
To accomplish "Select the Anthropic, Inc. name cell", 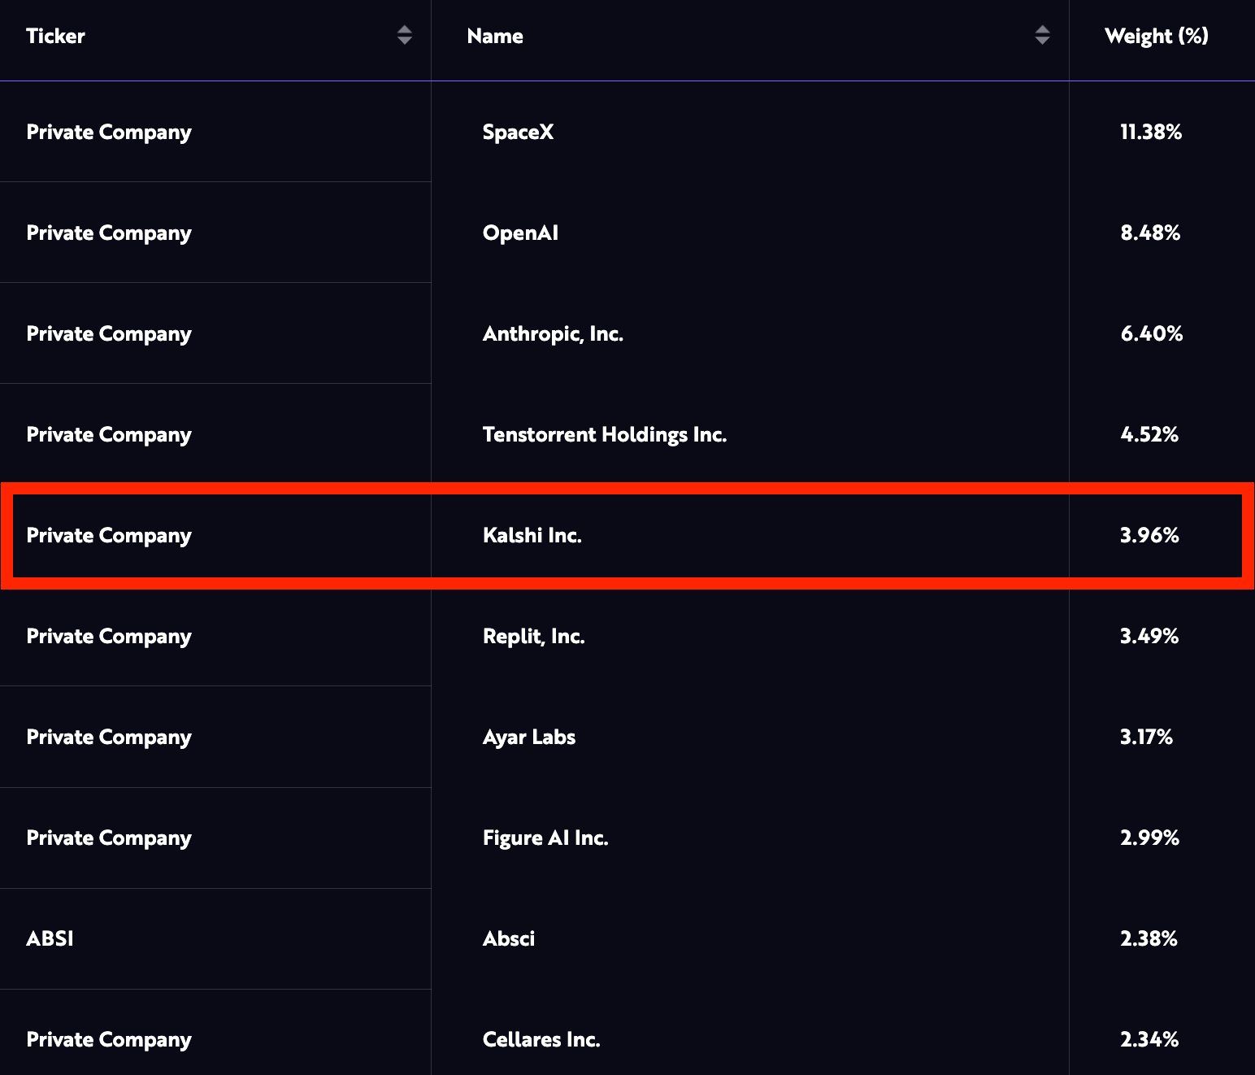I will (553, 334).
